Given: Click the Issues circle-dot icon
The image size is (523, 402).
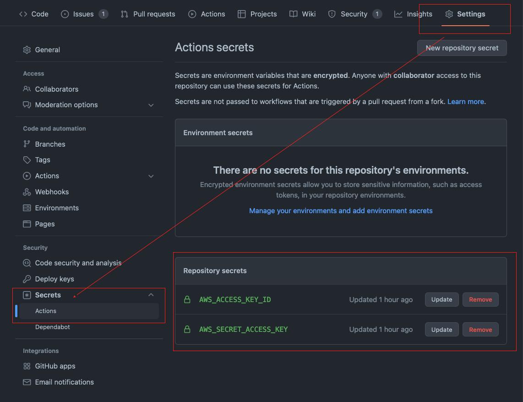Looking at the screenshot, I should click(x=65, y=14).
